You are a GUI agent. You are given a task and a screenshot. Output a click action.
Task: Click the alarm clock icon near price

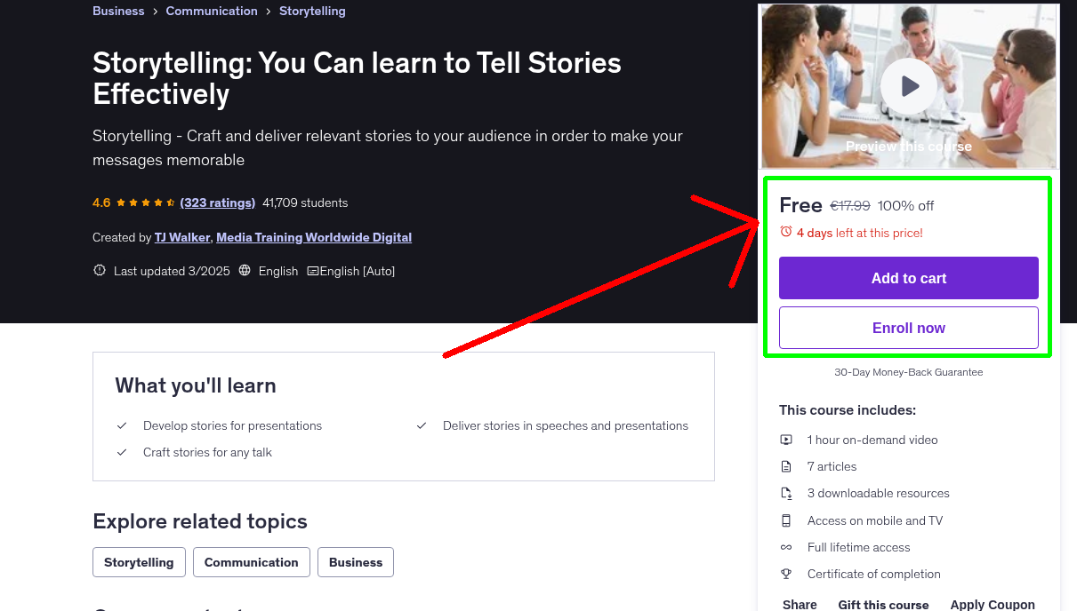786,232
